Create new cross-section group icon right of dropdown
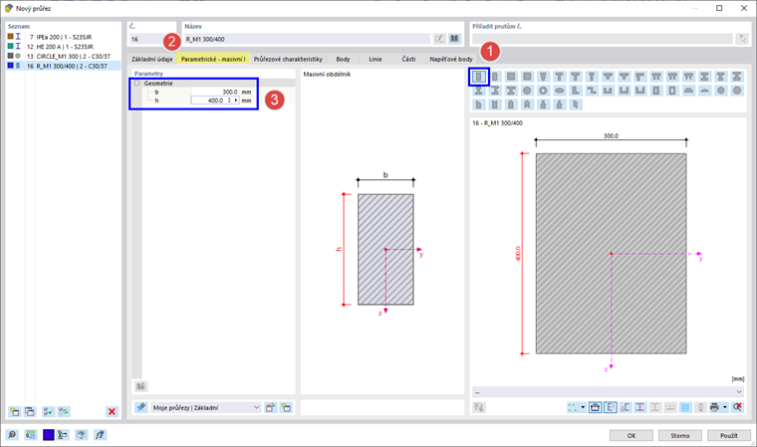Viewport: 757px width, 447px height. point(286,407)
